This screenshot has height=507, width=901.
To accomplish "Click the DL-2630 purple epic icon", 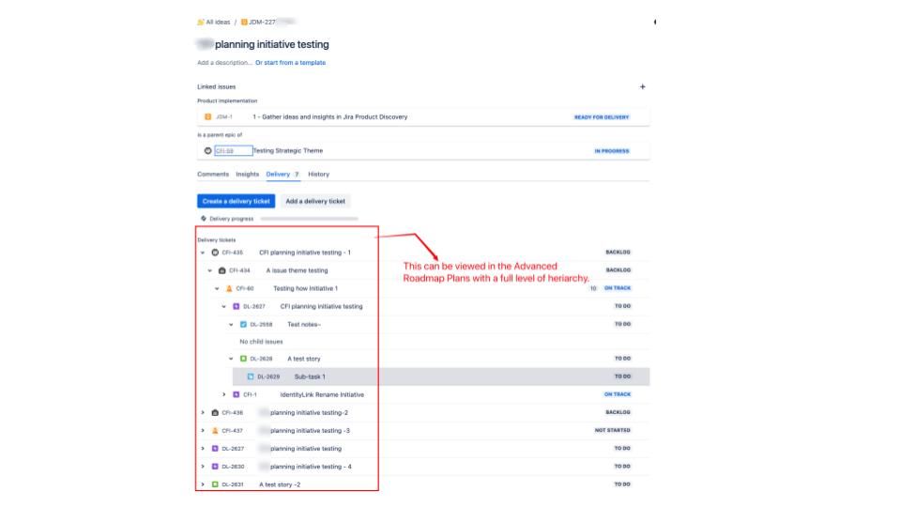I will click(215, 467).
